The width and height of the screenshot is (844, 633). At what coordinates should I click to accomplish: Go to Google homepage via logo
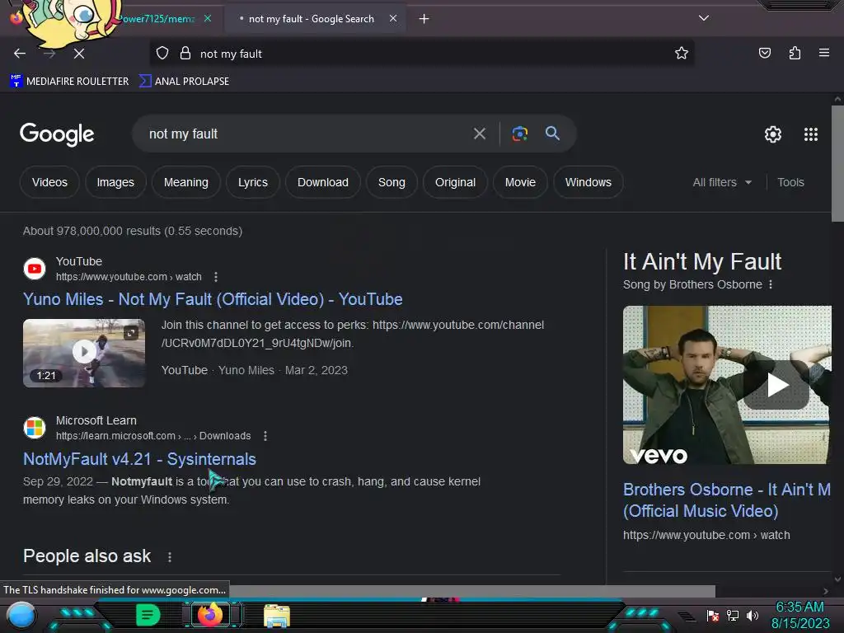coord(57,134)
